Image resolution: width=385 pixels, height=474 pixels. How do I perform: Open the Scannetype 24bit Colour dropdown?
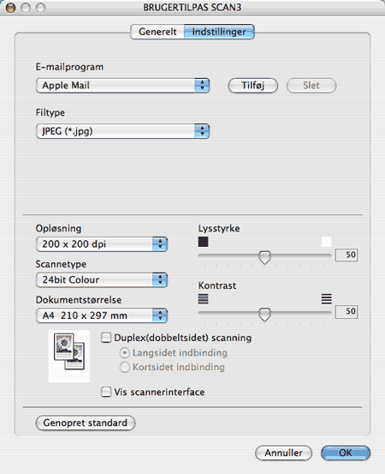pyautogui.click(x=102, y=279)
